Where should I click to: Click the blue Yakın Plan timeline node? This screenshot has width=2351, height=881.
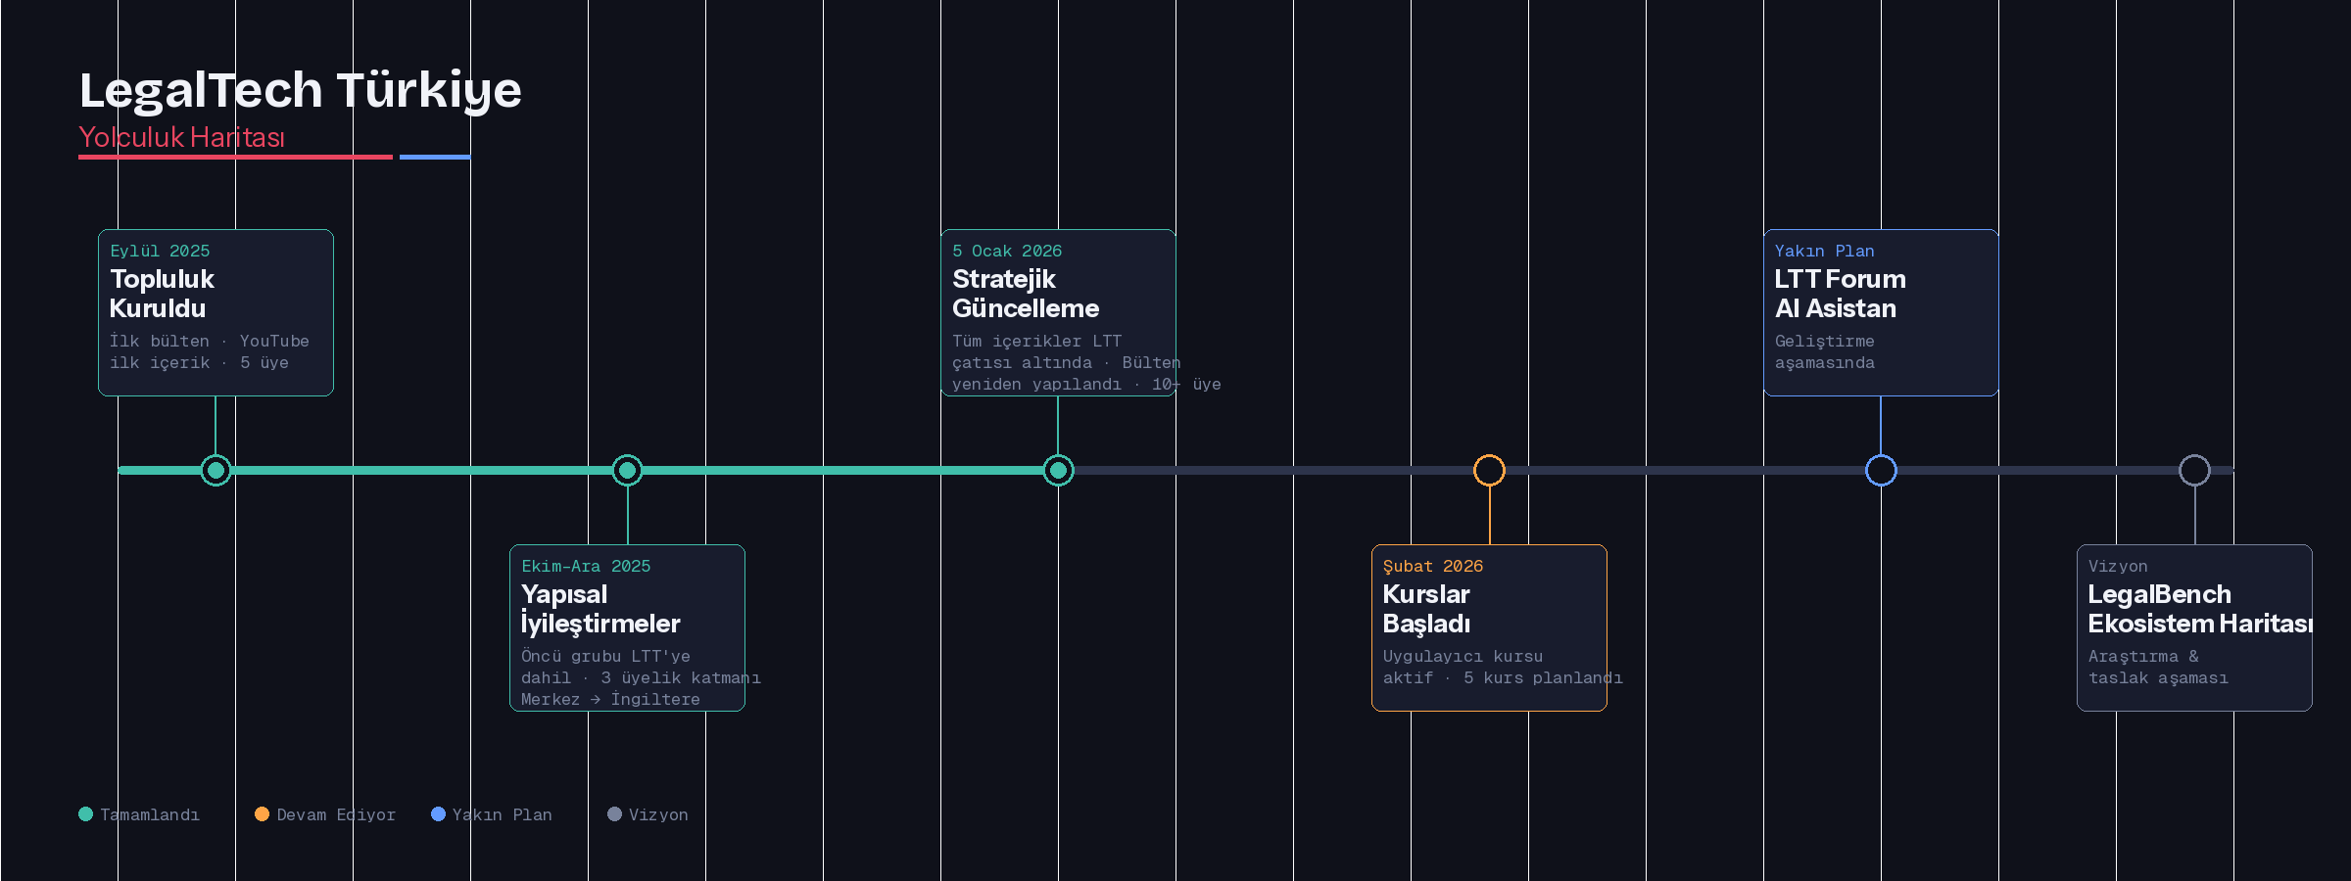(x=1881, y=471)
